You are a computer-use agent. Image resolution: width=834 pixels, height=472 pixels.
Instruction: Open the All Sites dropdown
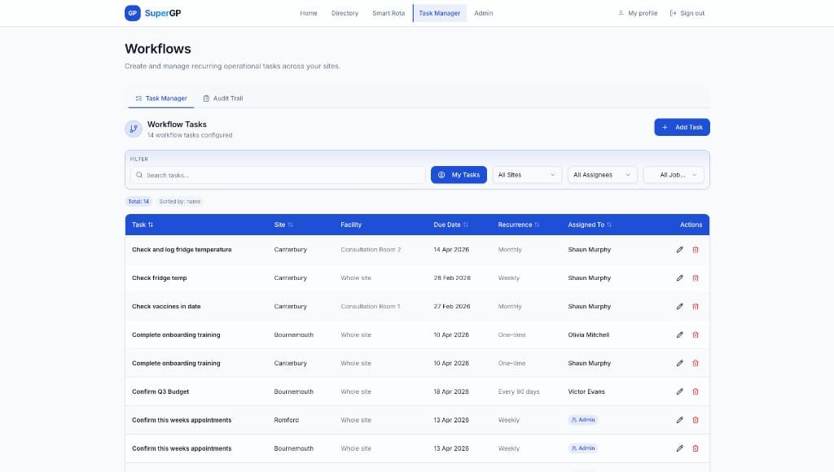[527, 175]
